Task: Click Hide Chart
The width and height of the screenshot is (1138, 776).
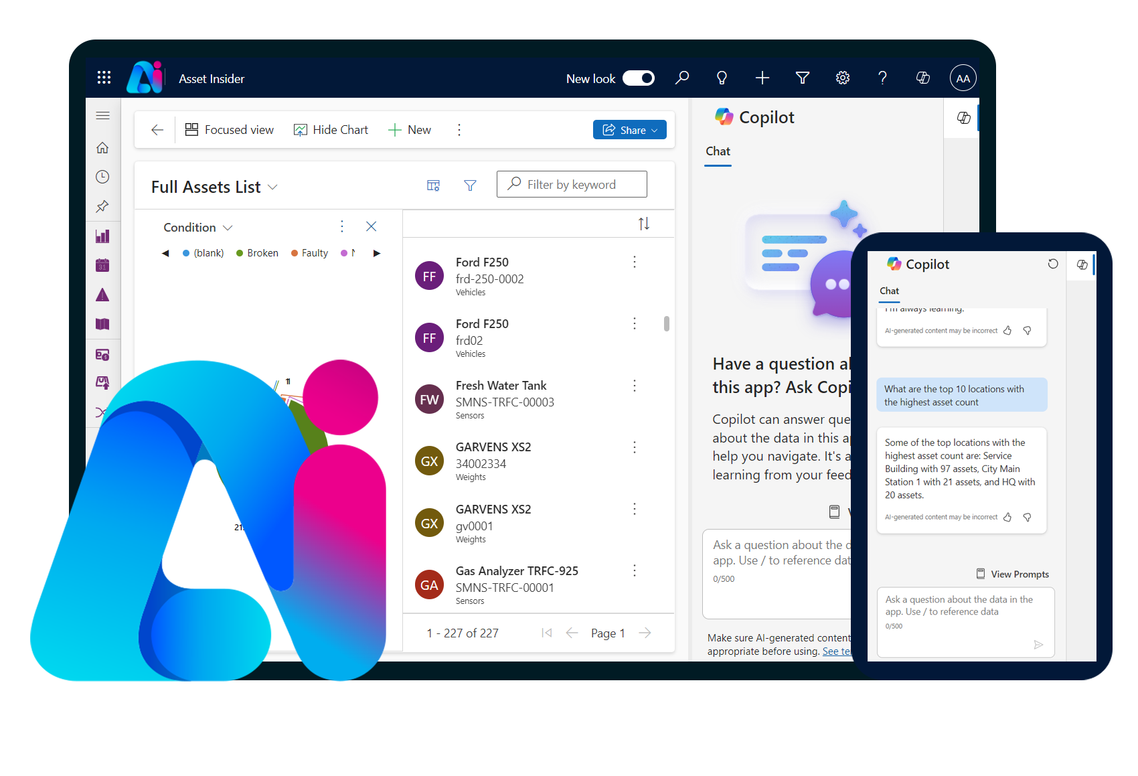Action: 331,130
